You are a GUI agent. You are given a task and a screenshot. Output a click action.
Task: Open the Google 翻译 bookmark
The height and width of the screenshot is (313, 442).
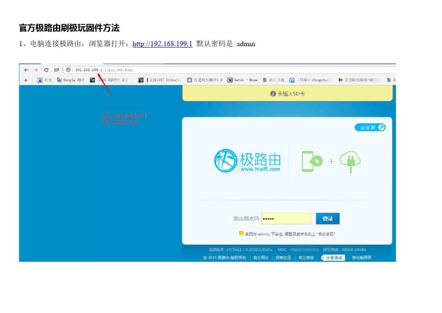point(71,80)
